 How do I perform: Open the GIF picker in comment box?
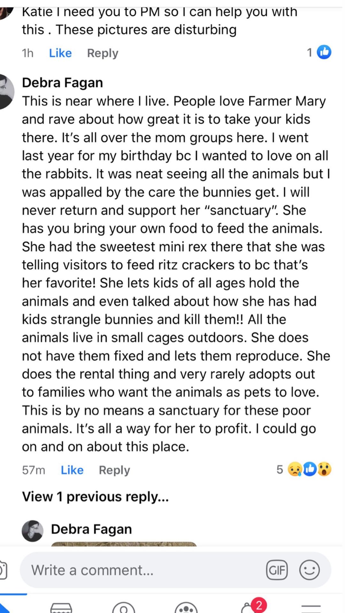277,570
